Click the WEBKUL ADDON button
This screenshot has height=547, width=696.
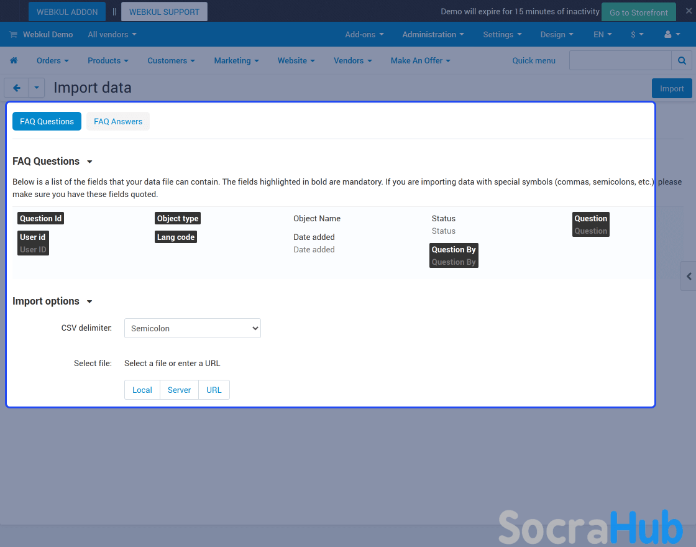click(67, 12)
